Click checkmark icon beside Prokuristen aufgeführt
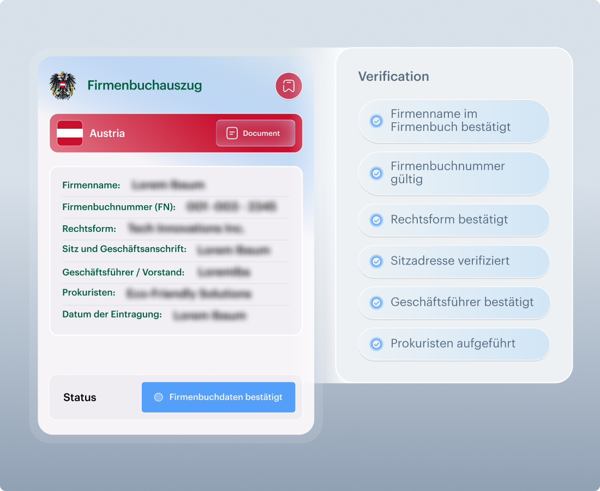Image resolution: width=600 pixels, height=491 pixels. [376, 344]
